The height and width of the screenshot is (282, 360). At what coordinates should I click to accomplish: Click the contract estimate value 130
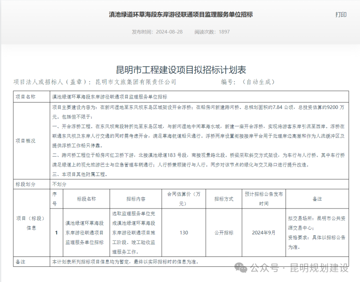click(x=183, y=233)
